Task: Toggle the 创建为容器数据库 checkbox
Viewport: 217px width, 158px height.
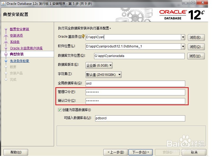Action: click(x=60, y=110)
